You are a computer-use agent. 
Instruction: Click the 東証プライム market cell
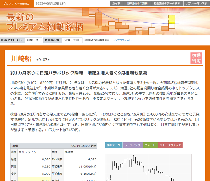pyautogui.click(x=34, y=152)
